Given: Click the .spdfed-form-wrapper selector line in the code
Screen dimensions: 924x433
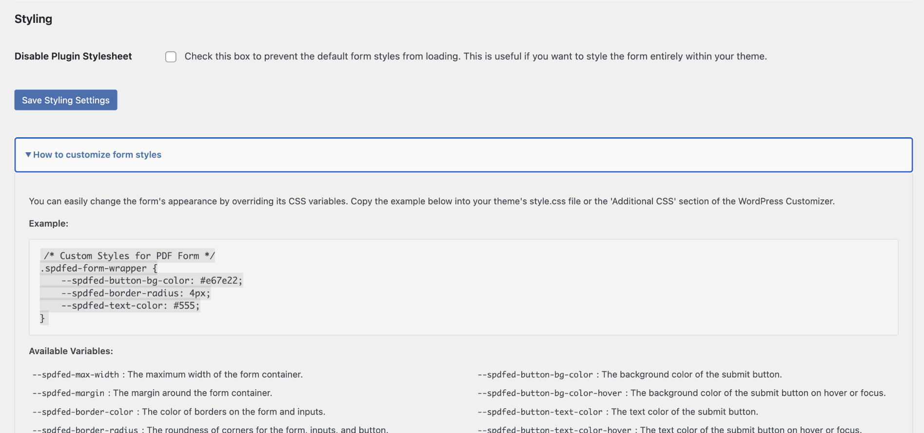Looking at the screenshot, I should pyautogui.click(x=99, y=269).
